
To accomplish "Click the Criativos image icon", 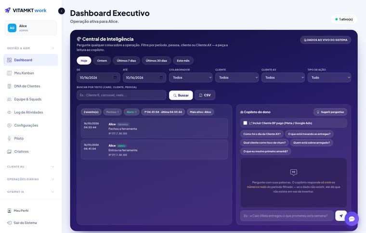I will (x=9, y=151).
